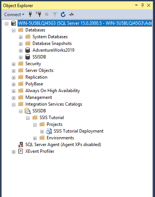Click the AdventureWorks2019 database cylinder icon
Image resolution: width=155 pixels, height=197 pixels.
tap(28, 50)
